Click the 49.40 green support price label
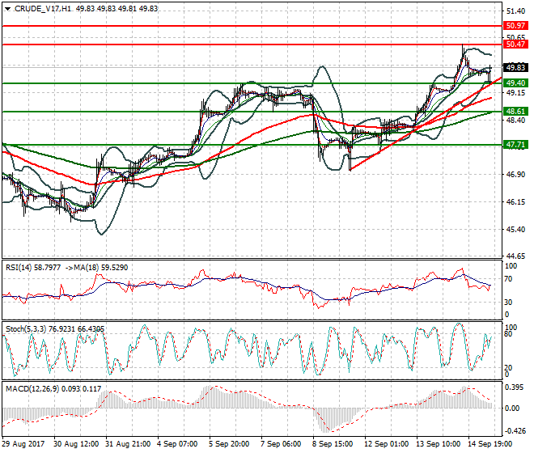The height and width of the screenshot is (453, 534). pos(515,83)
